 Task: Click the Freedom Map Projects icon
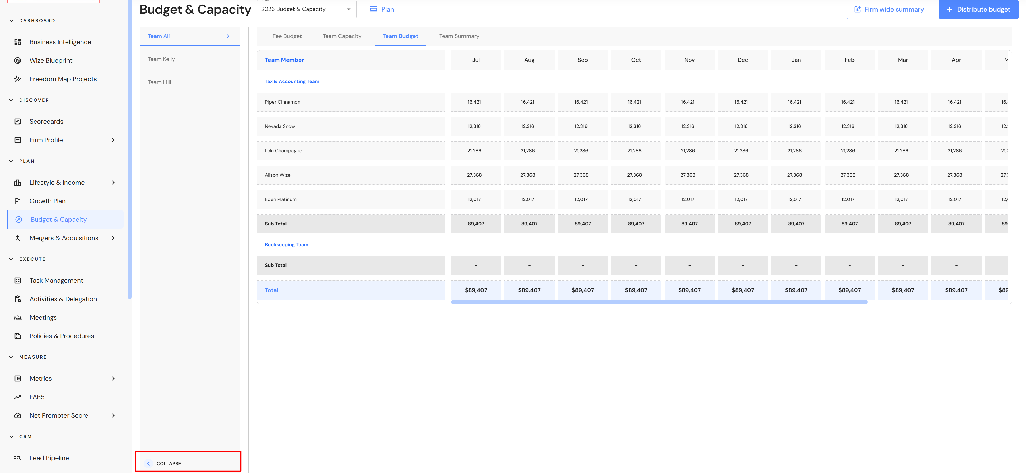click(18, 79)
